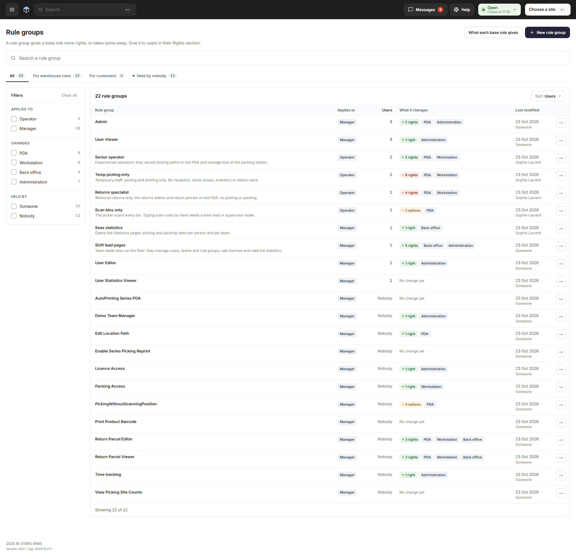Open row menu for Return Parcel Editor

click(561, 440)
